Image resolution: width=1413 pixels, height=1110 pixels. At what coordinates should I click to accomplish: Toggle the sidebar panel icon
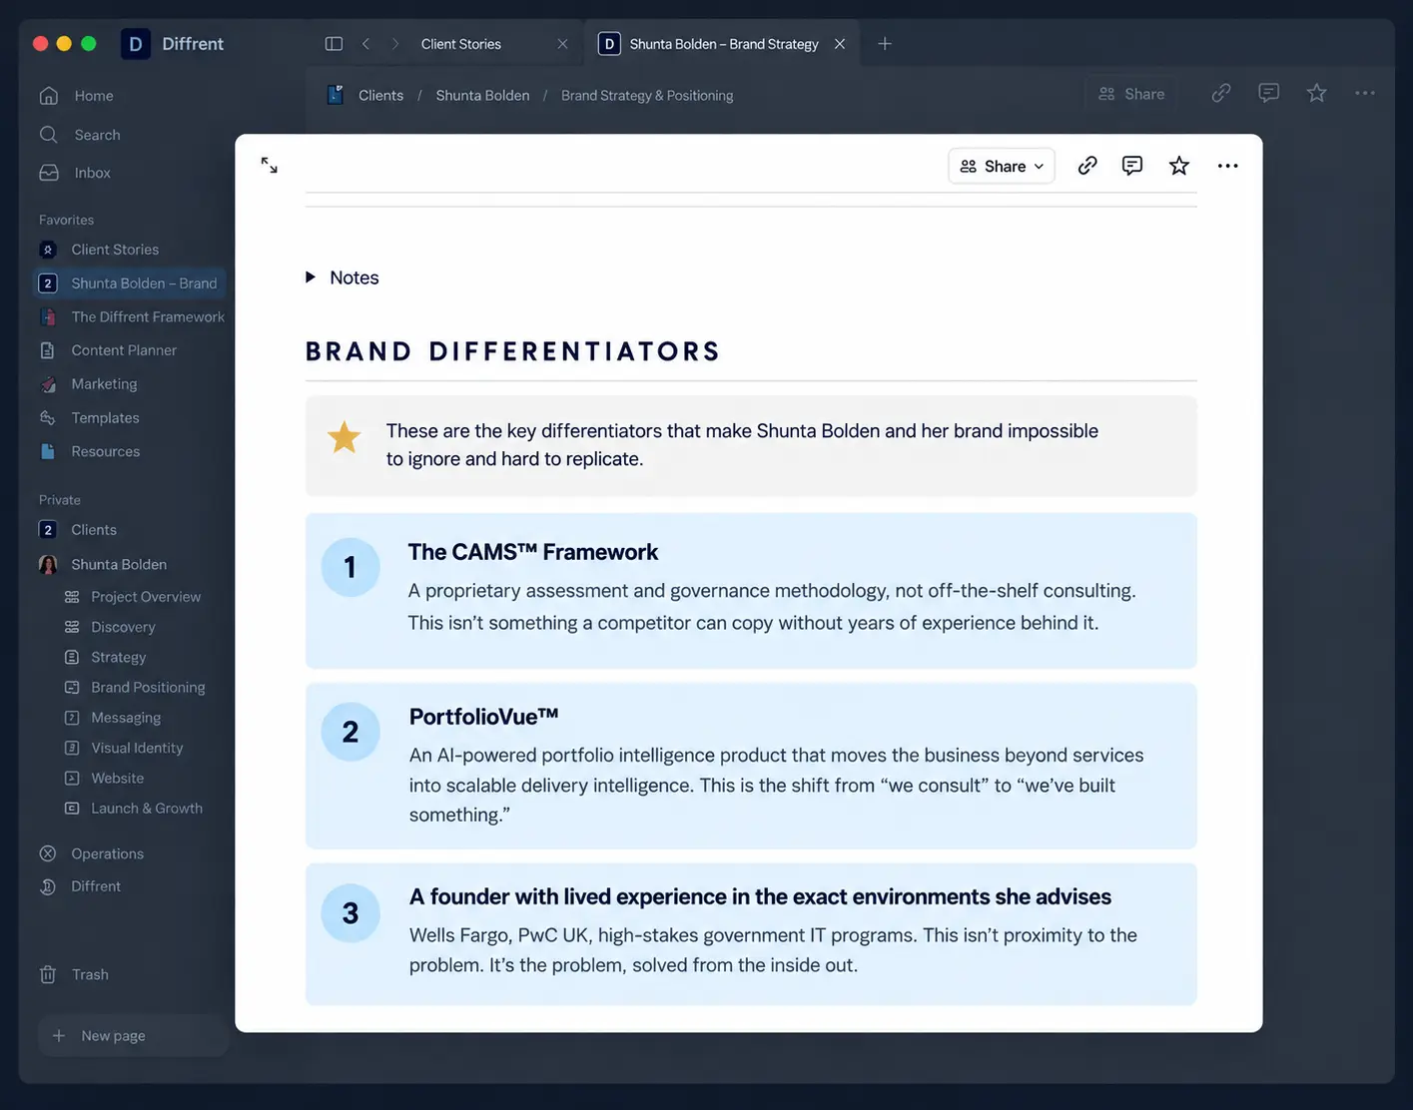[x=334, y=44]
